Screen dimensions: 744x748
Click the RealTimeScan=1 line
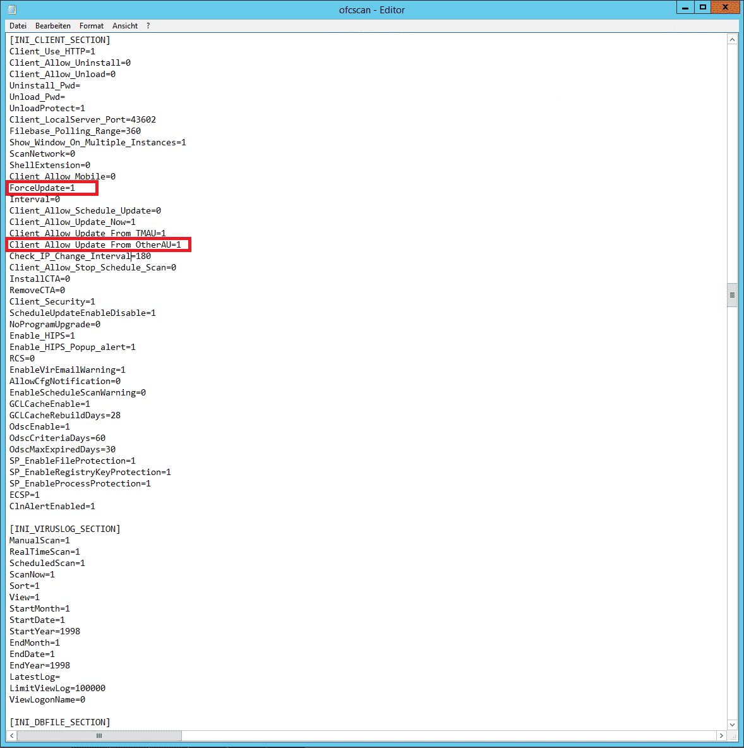tap(44, 552)
